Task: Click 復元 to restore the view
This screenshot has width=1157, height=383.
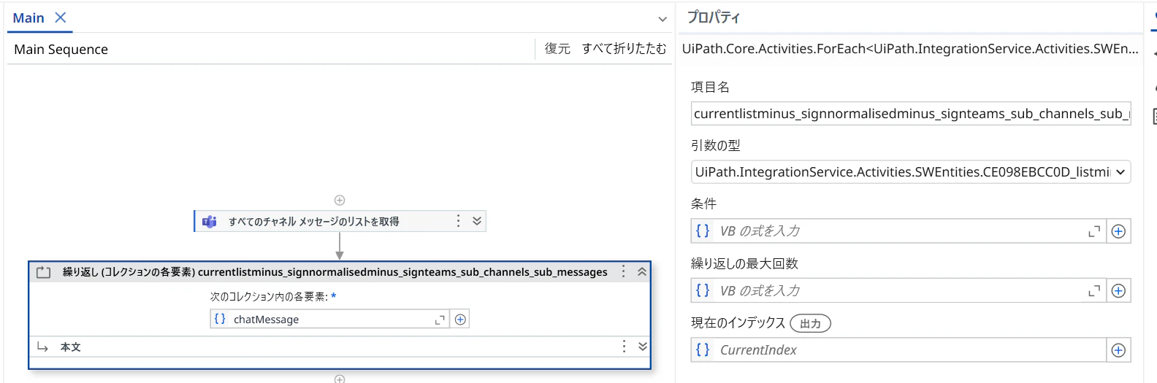Action: click(x=557, y=49)
